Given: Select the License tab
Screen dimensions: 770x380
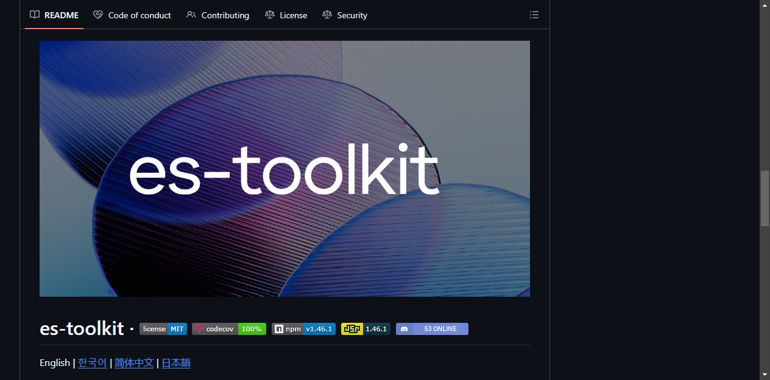Looking at the screenshot, I should 286,15.
